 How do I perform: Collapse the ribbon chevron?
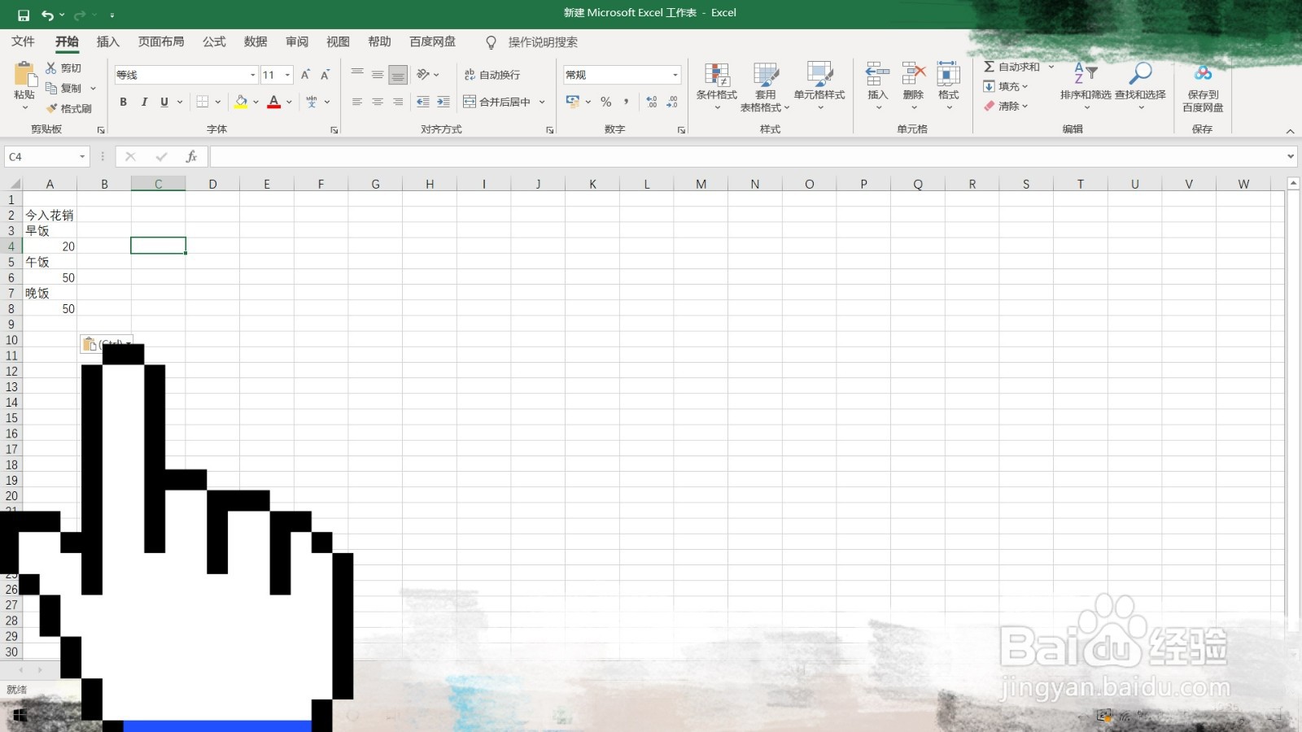1290,131
